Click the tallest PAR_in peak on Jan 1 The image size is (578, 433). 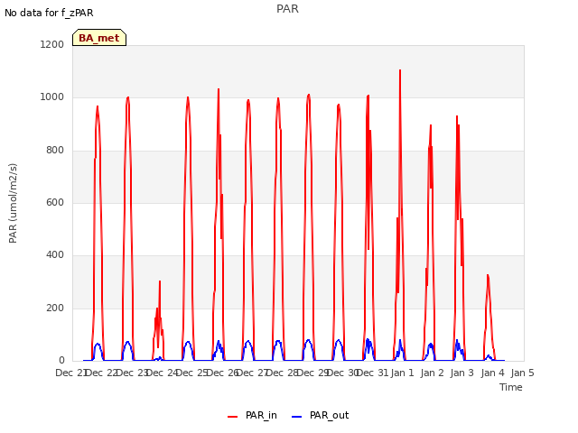pos(400,70)
